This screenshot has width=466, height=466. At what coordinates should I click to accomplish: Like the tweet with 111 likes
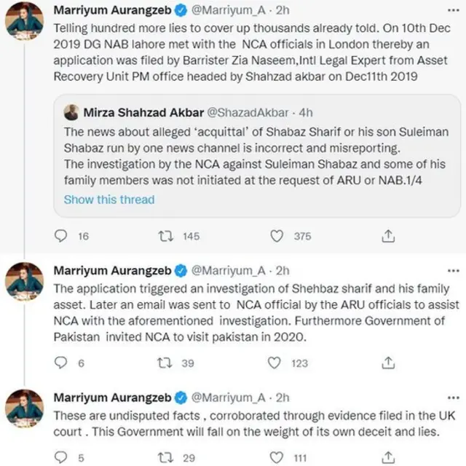[277, 457]
